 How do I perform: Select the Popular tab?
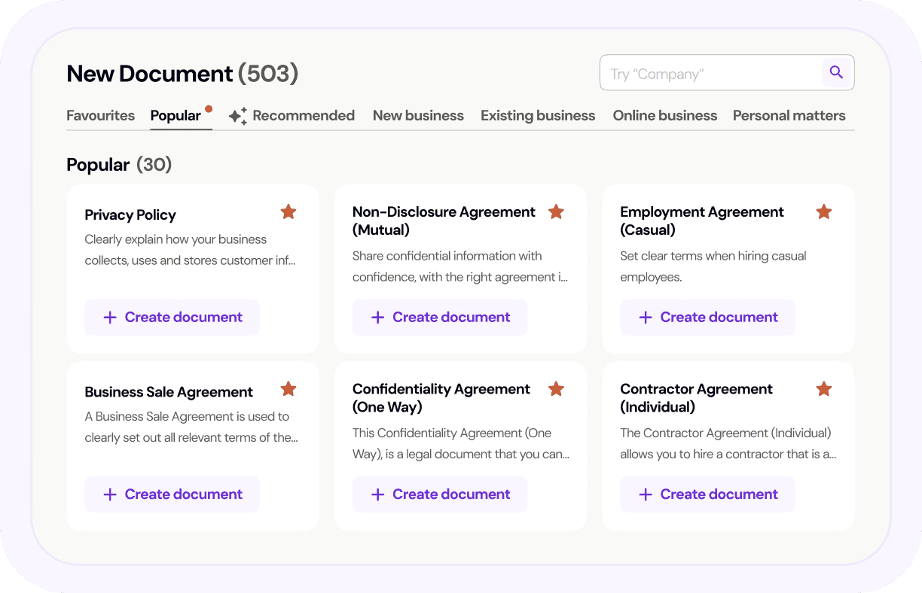(176, 116)
